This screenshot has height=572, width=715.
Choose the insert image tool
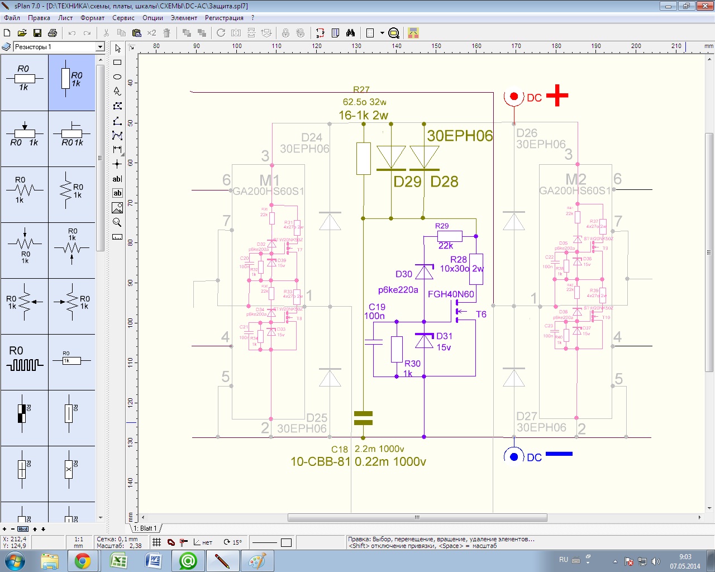pos(117,208)
